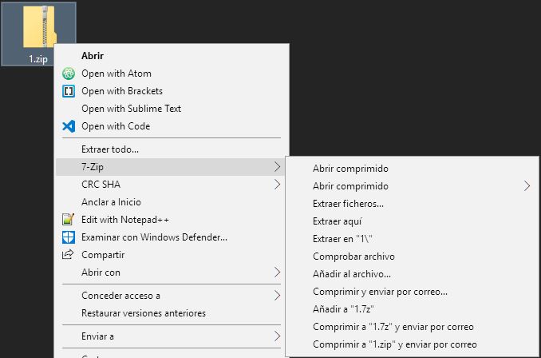
Task: Choose Comprimir a "1.7z" y enviar por correo
Action: (412, 327)
